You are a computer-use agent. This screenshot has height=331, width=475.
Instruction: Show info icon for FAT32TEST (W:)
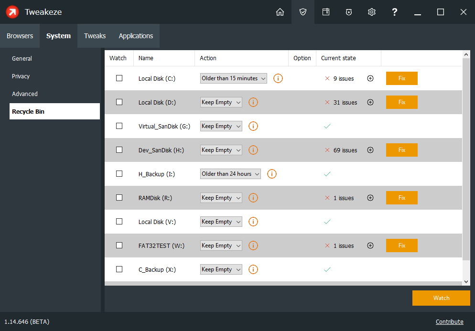(x=253, y=246)
